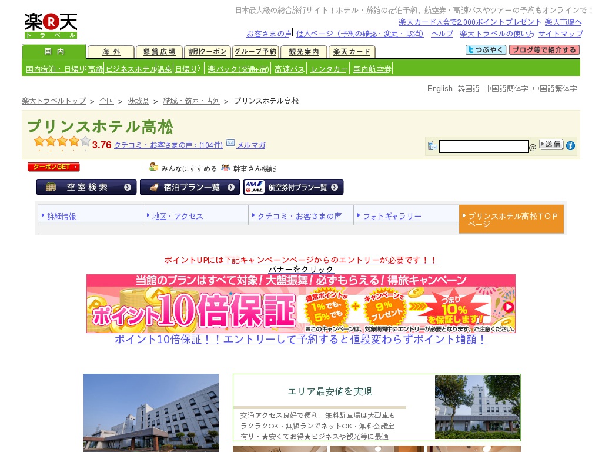Image resolution: width=602 pixels, height=452 pixels.
Task: Expand the 詳細情報 section link
Action: click(62, 216)
